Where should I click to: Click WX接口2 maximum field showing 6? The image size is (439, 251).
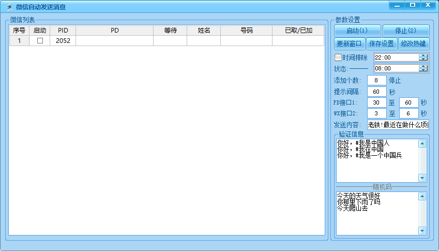[x=408, y=113]
